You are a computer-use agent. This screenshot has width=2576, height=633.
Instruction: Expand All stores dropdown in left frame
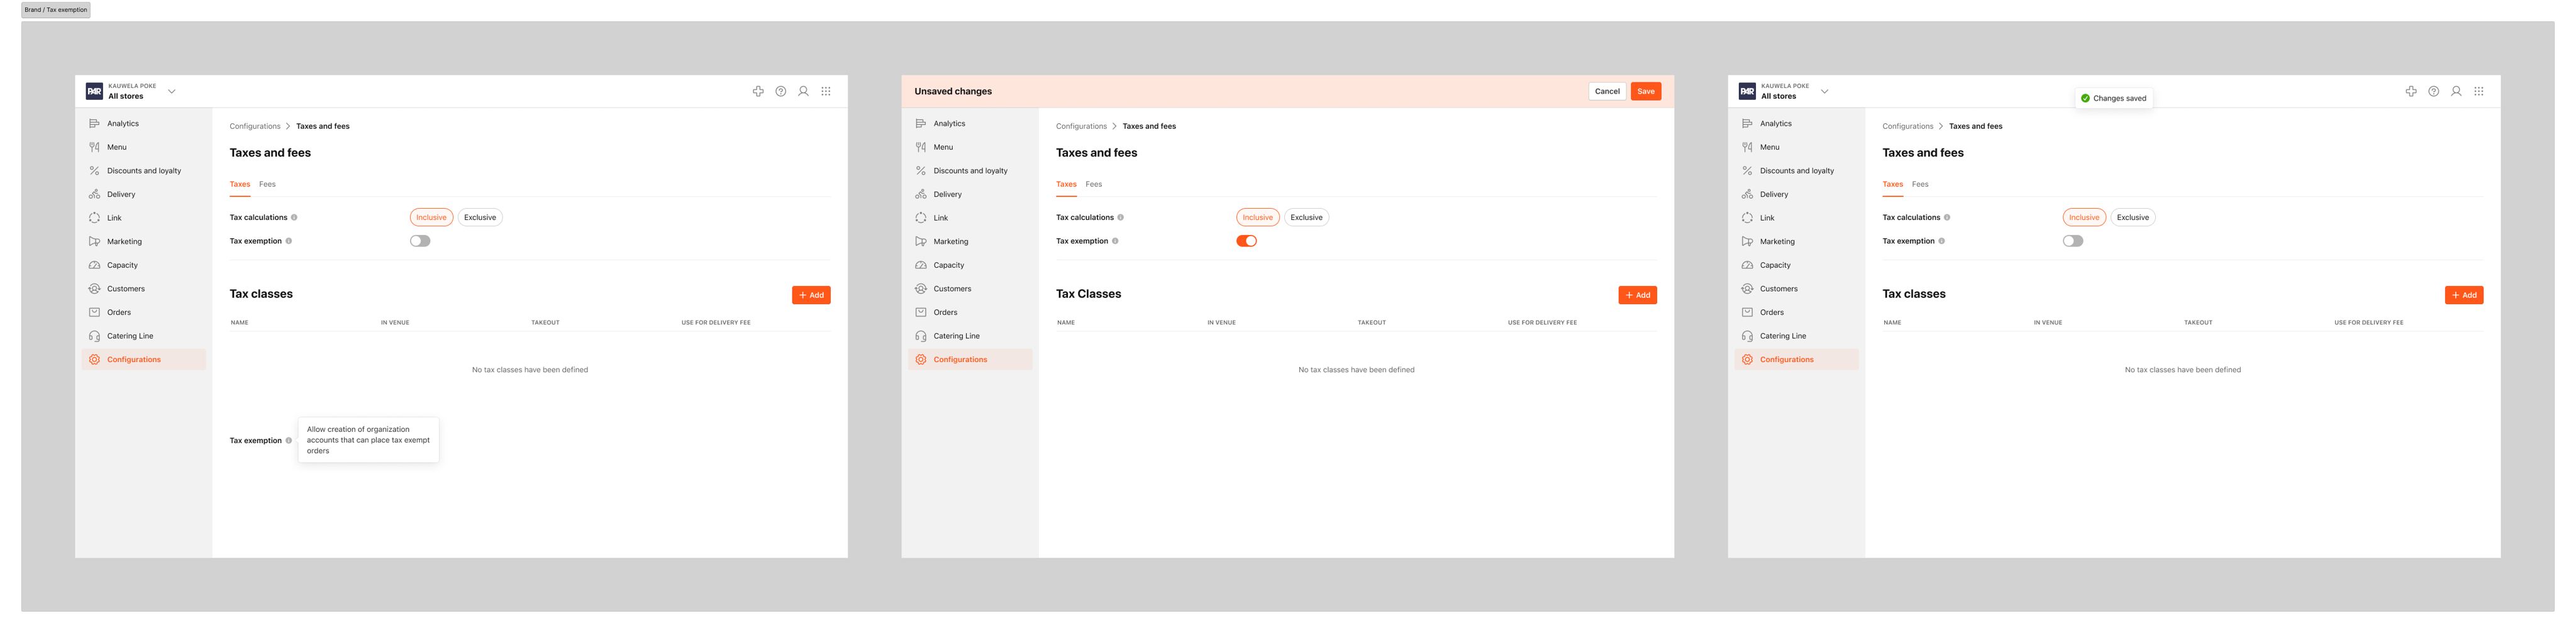coord(172,91)
